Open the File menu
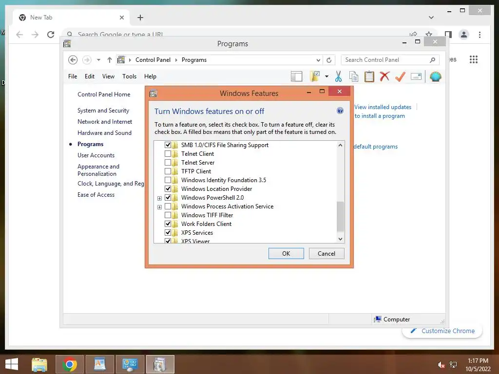 (73, 76)
